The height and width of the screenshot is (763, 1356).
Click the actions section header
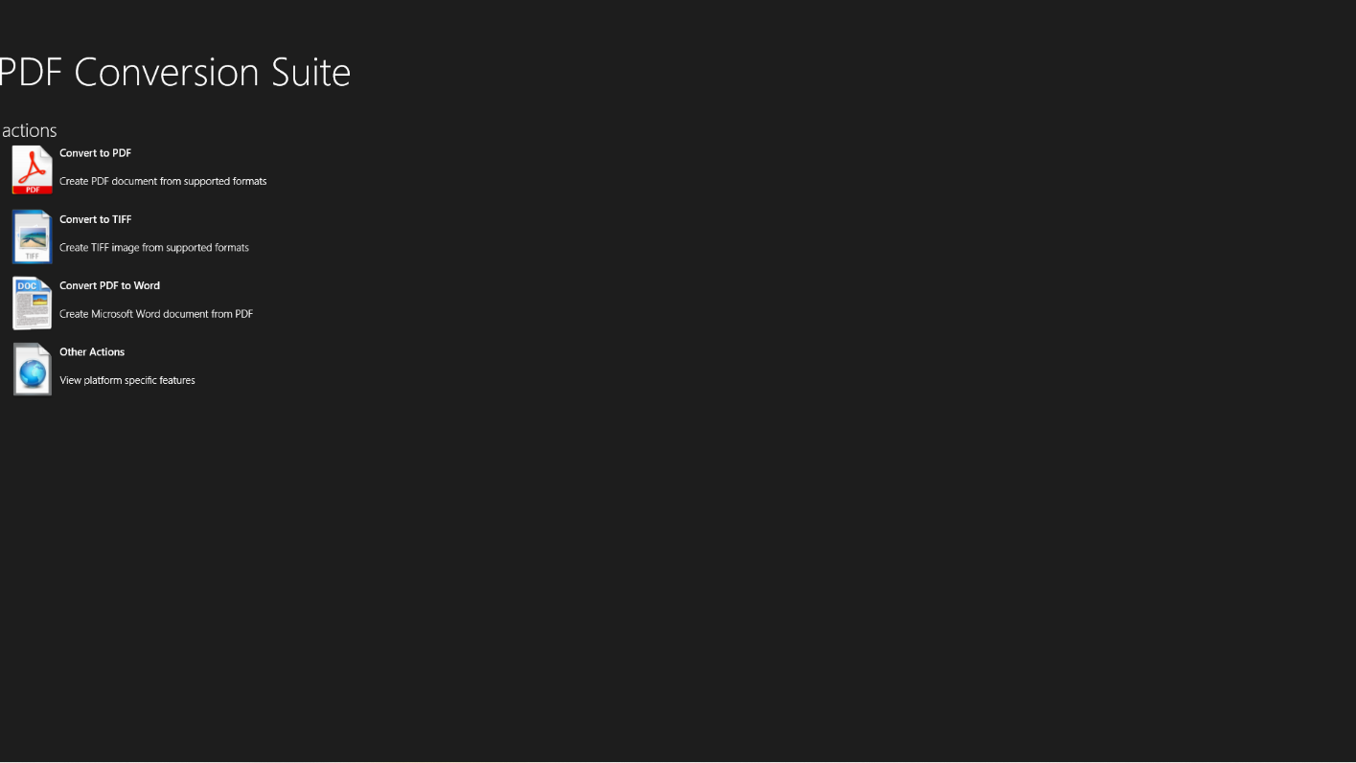tap(29, 130)
